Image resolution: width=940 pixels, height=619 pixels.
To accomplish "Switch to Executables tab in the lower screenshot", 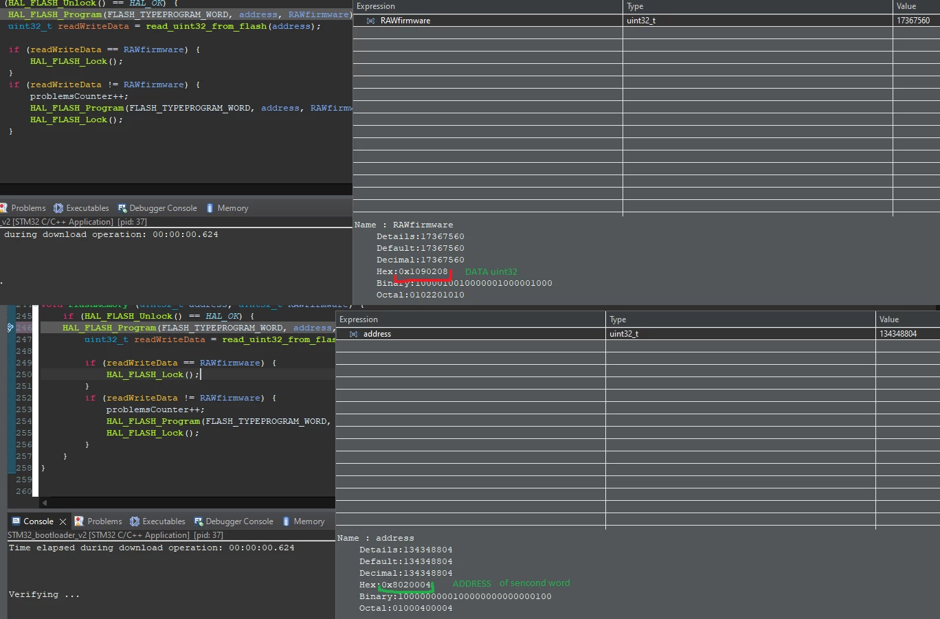I will click(x=158, y=521).
